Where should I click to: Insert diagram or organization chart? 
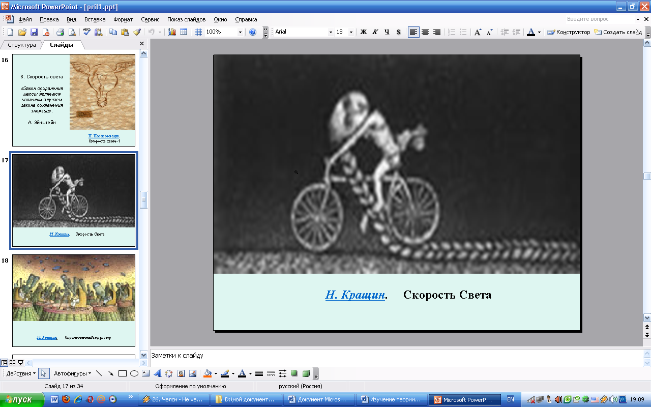point(169,373)
